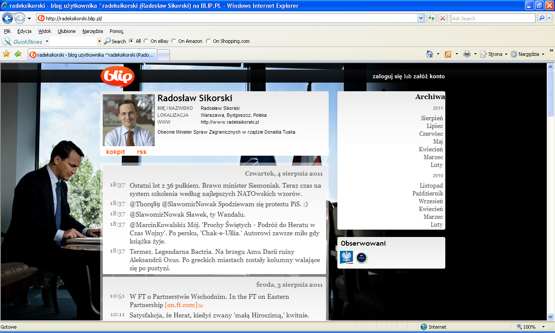555x333 pixels.
Task: Open the Narzędzia menu in menu bar
Action: (93, 31)
